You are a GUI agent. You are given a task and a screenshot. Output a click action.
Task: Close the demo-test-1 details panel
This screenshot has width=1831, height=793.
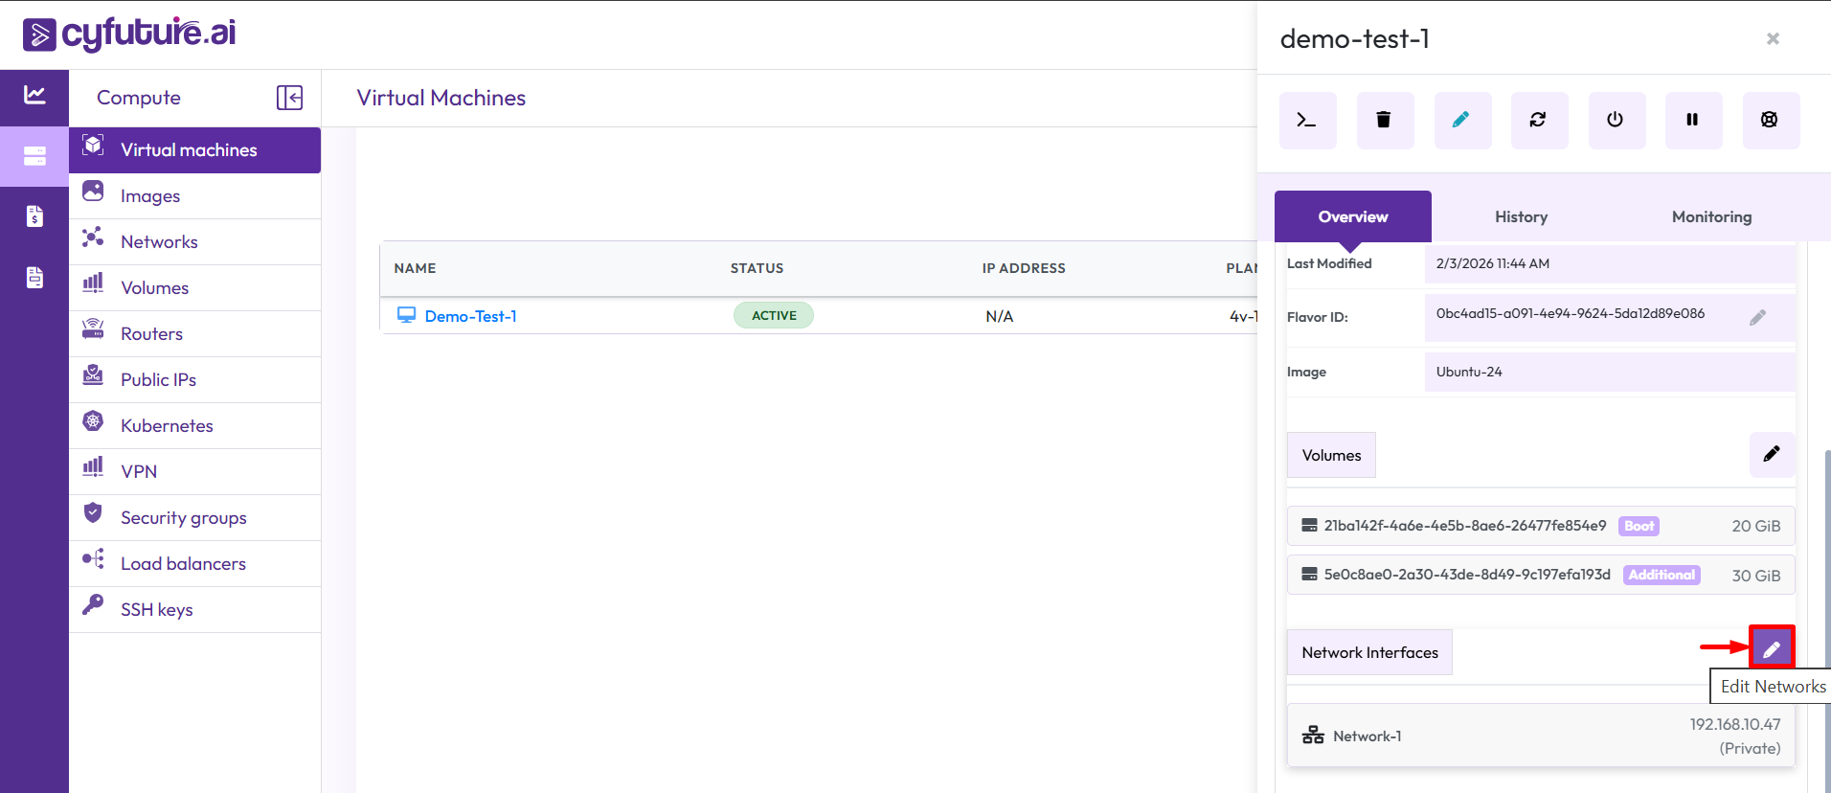(1773, 38)
